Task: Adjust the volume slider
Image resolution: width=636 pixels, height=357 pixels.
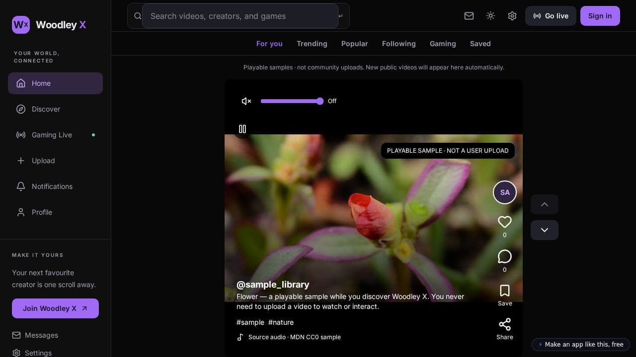Action: (x=292, y=101)
